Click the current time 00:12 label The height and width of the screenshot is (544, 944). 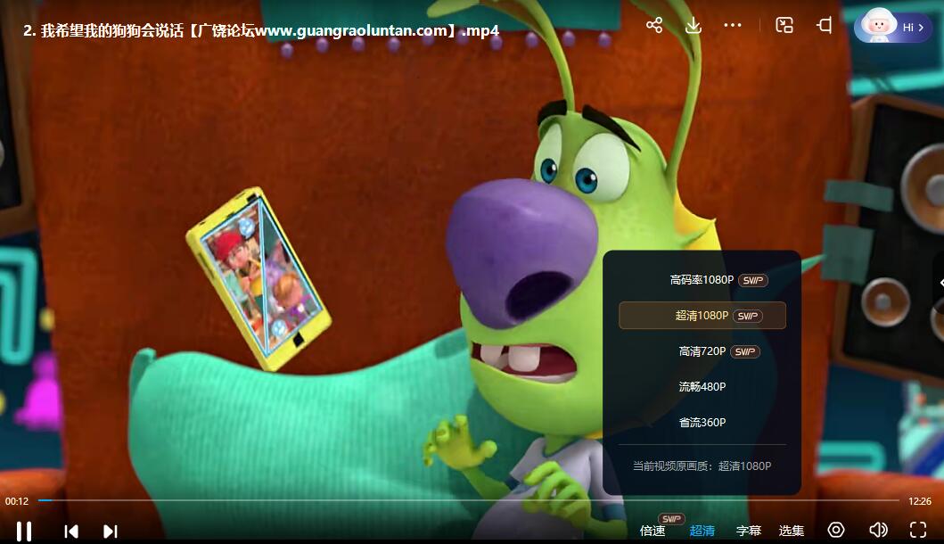17,501
